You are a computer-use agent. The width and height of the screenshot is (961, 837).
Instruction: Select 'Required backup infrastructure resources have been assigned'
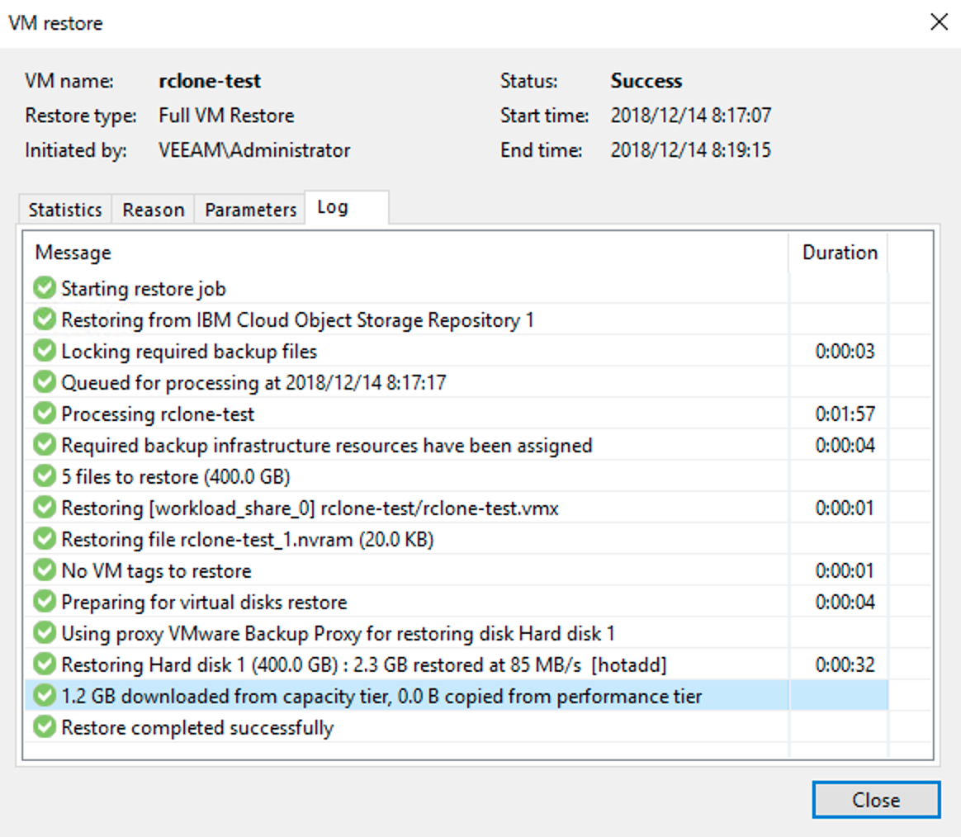pos(456,445)
